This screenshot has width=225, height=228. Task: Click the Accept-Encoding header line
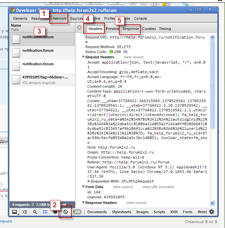point(123,72)
